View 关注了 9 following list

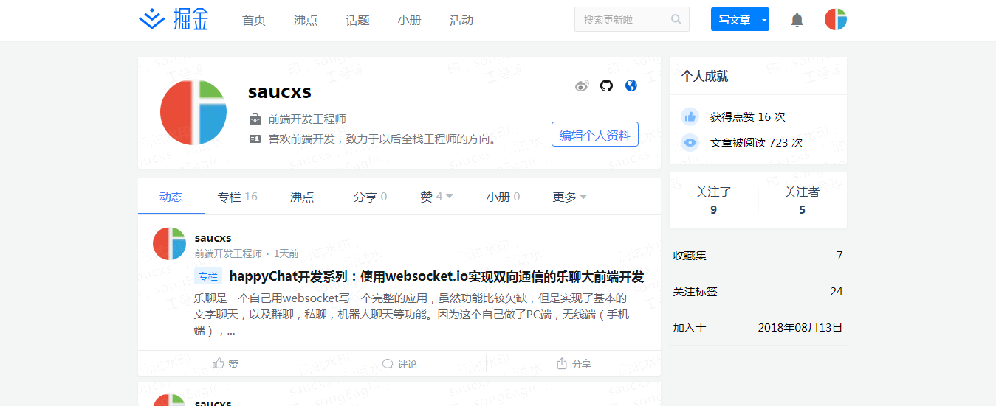[713, 200]
